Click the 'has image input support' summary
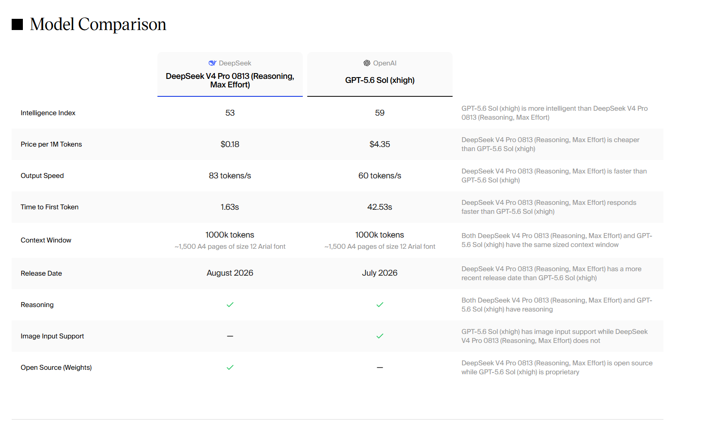The height and width of the screenshot is (433, 702). [x=555, y=336]
